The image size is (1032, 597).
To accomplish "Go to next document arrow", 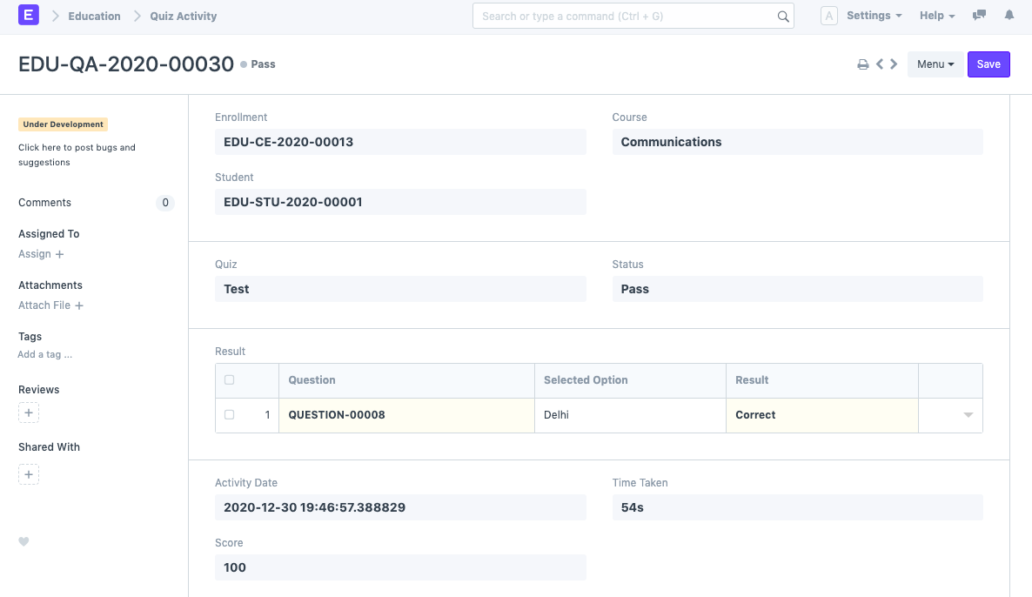I will tap(894, 64).
